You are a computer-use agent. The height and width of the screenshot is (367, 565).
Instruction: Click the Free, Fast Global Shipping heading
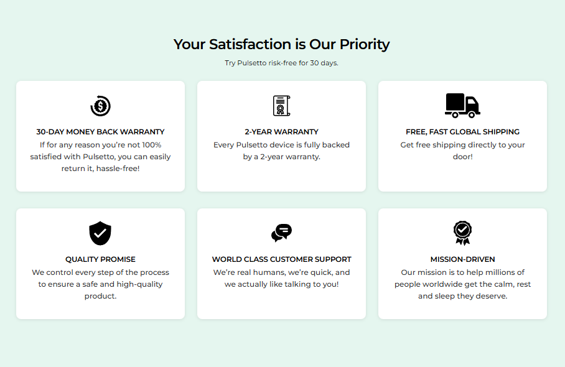click(462, 132)
